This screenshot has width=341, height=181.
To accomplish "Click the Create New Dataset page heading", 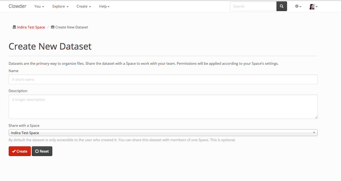I will click(50, 46).
